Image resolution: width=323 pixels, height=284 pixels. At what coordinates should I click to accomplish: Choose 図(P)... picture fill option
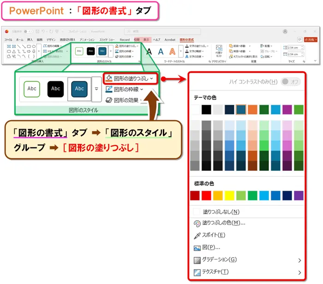207,248
